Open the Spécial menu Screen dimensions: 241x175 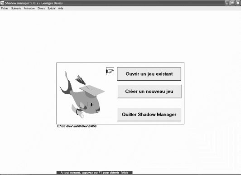coord(51,8)
